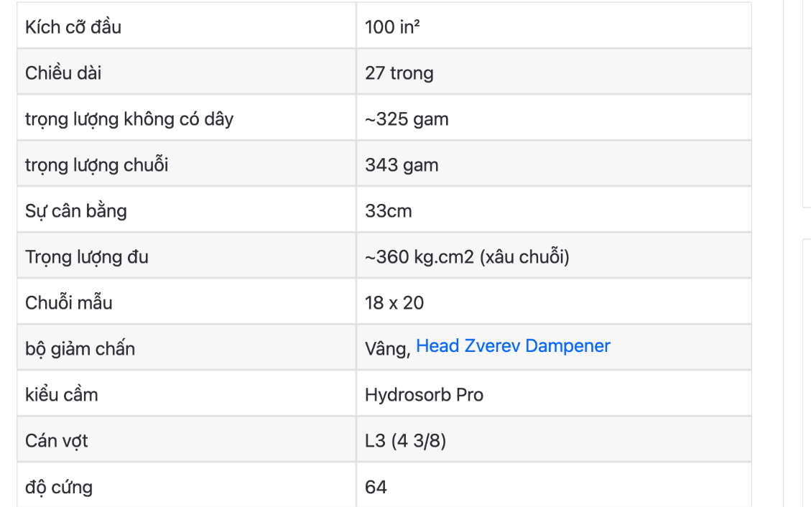Click the "Trọng lượng đu" label

click(x=87, y=257)
